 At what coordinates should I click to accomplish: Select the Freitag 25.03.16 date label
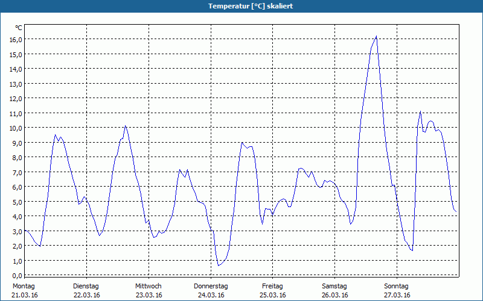coord(273,291)
